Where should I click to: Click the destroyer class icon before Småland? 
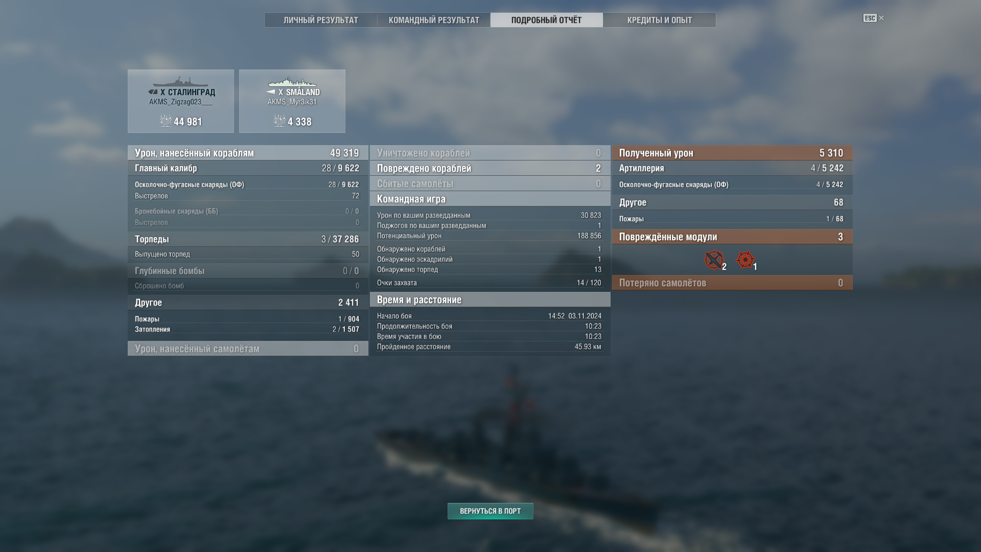tap(271, 92)
